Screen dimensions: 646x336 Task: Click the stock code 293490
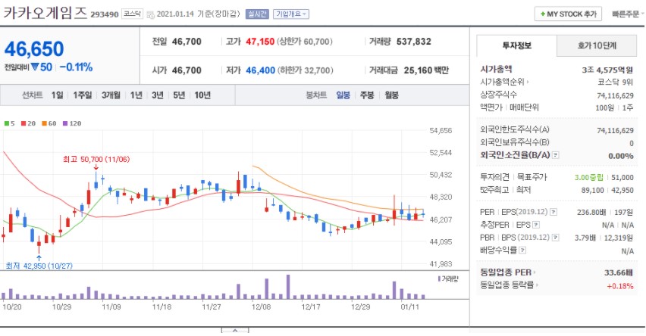click(104, 14)
